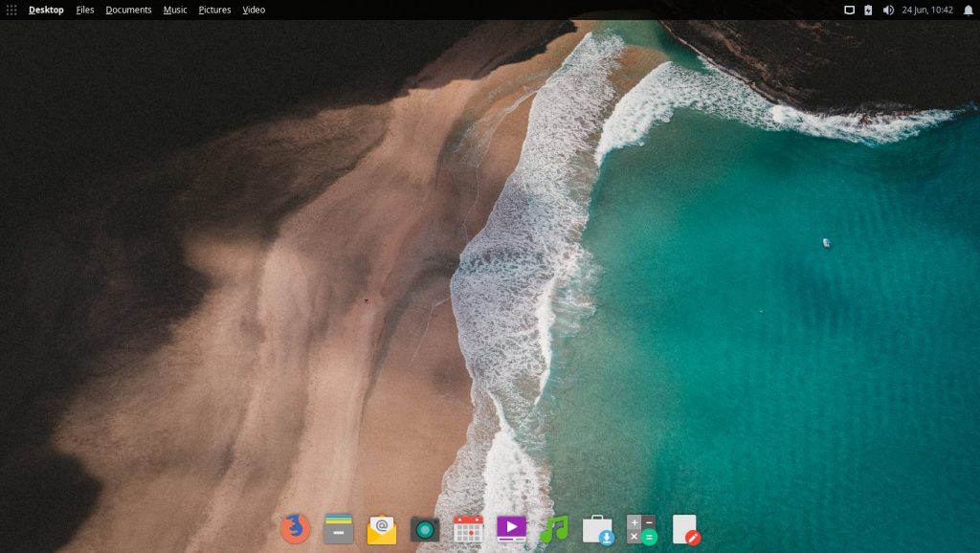Click the date and time 24 Jun, 10:42

click(927, 10)
